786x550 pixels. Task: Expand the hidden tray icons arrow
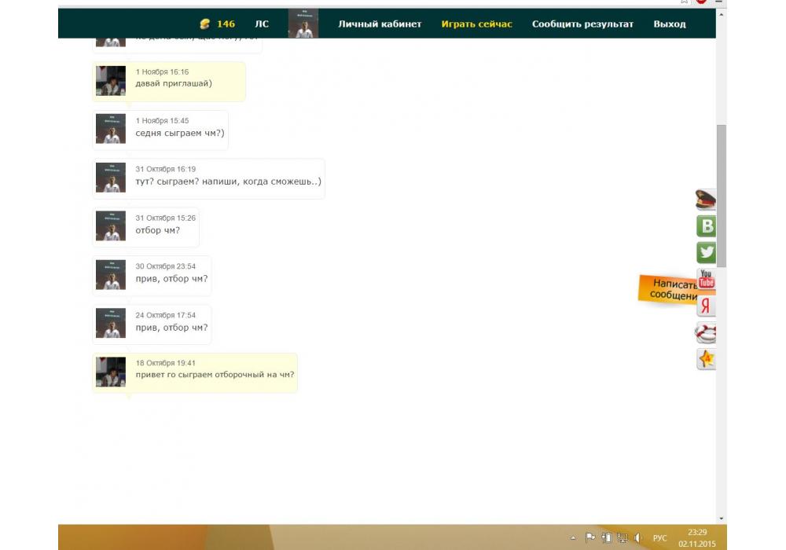(x=573, y=538)
